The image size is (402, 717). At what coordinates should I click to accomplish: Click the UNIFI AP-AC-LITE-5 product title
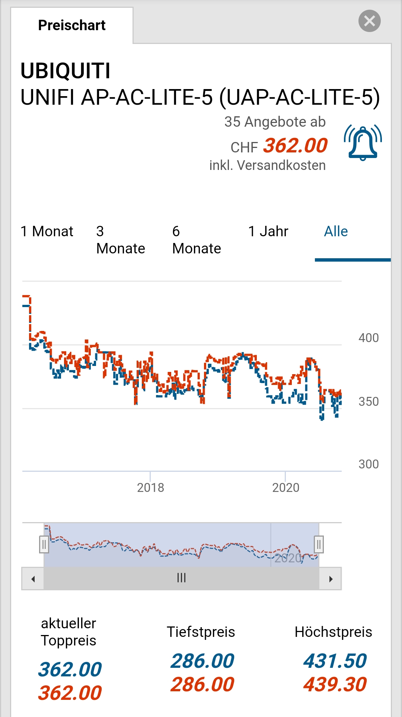pos(200,98)
